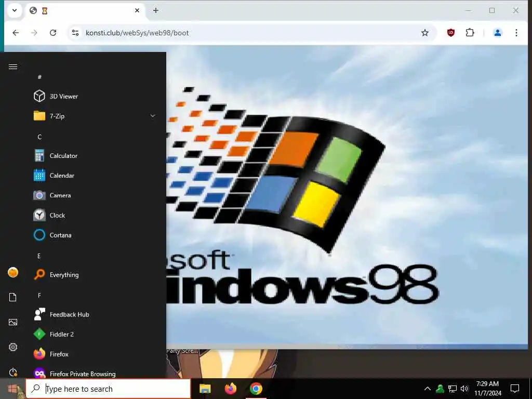Image resolution: width=532 pixels, height=399 pixels.
Task: Open the volume tray icon
Action: coord(464,389)
